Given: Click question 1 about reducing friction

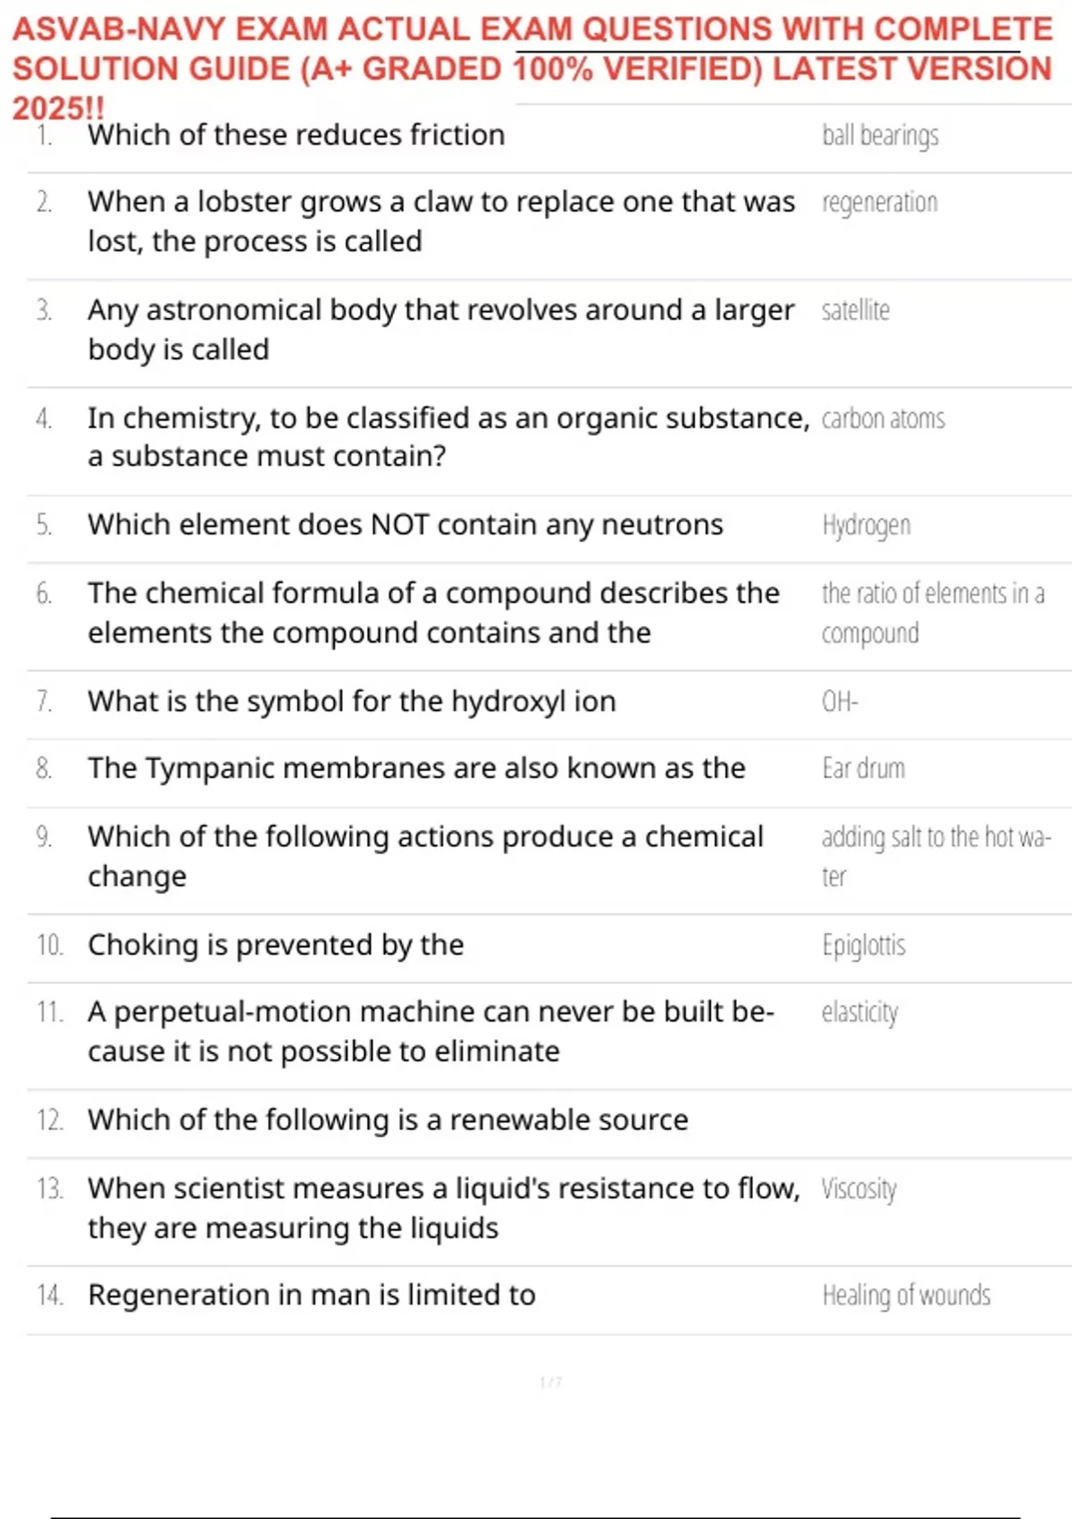Looking at the screenshot, I should coord(296,135).
